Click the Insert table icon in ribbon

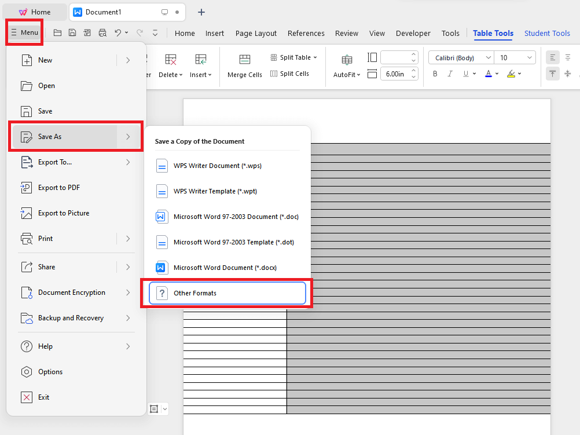coord(200,59)
